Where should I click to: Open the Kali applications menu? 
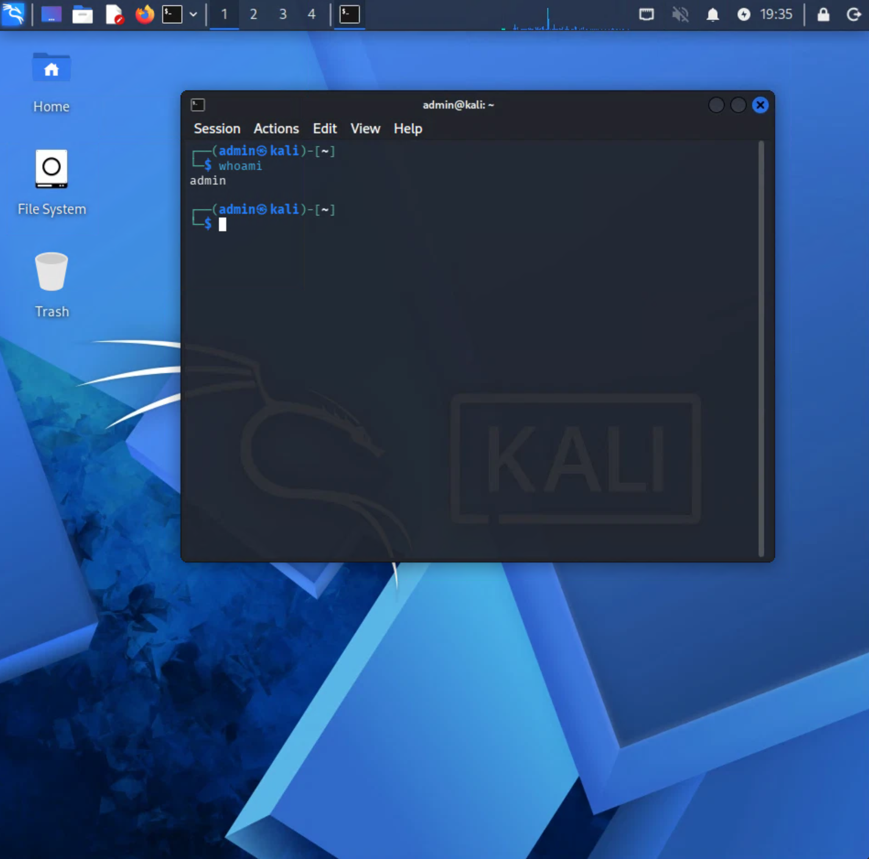point(13,14)
